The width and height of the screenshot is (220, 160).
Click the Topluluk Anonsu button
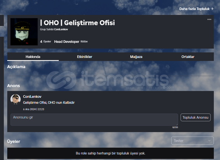pos(196,117)
